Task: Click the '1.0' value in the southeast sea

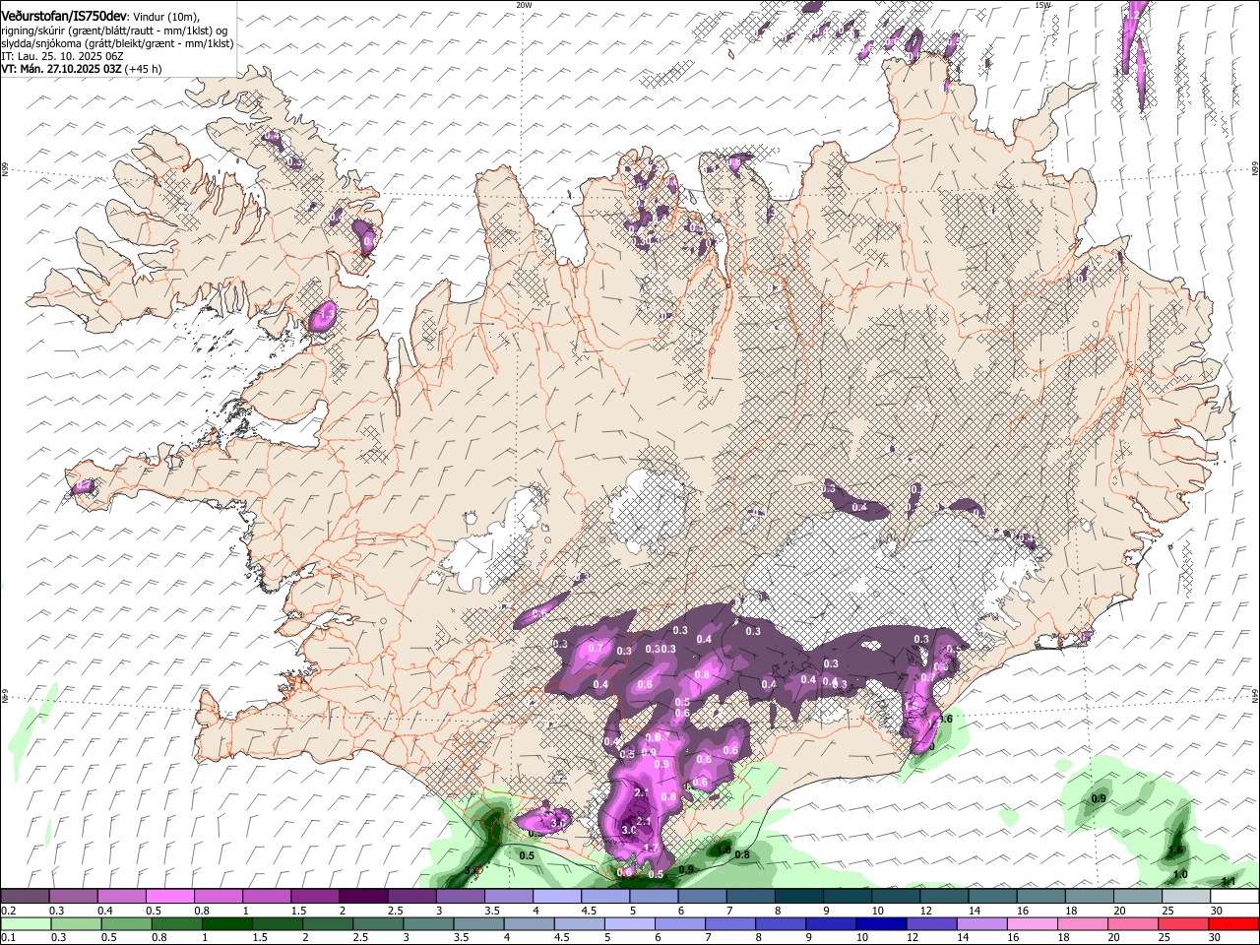Action: click(1180, 874)
